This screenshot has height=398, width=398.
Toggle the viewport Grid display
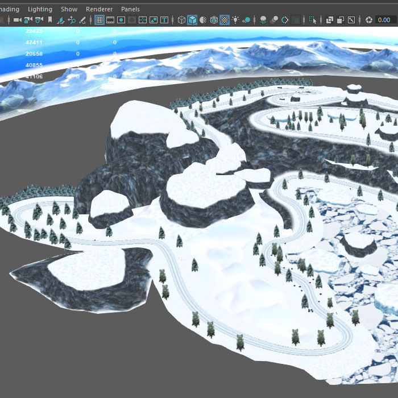tap(100, 20)
